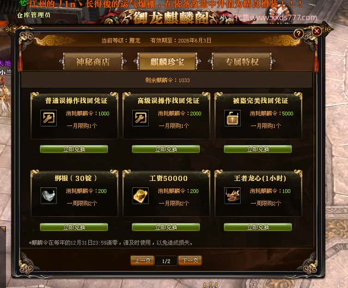Screen dimensions: 348x288
Task: Click 立即兑换 under 高级误操作找回凭证
Action: 166,149
